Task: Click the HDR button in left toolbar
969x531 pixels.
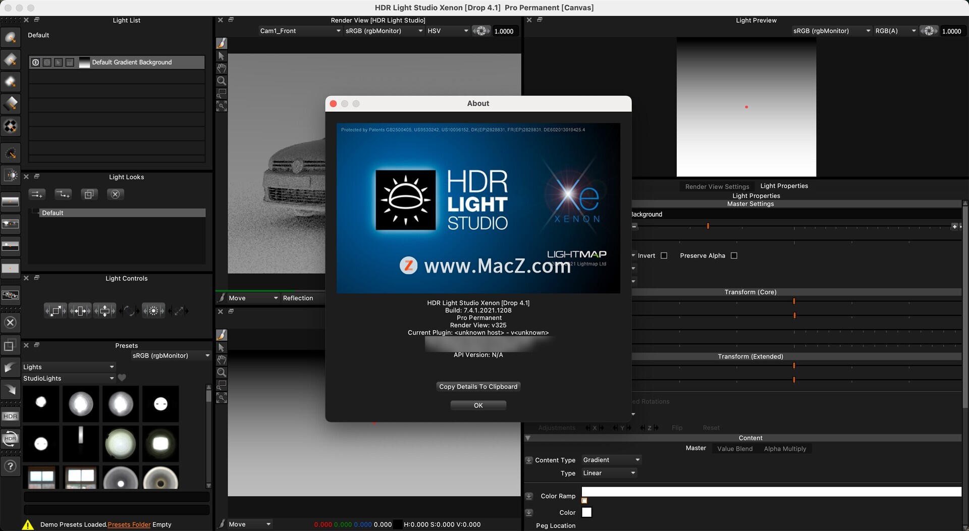Action: pos(11,416)
